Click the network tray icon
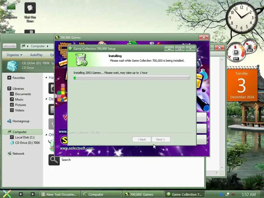Viewport: 264px width, 198px height. 227,194
